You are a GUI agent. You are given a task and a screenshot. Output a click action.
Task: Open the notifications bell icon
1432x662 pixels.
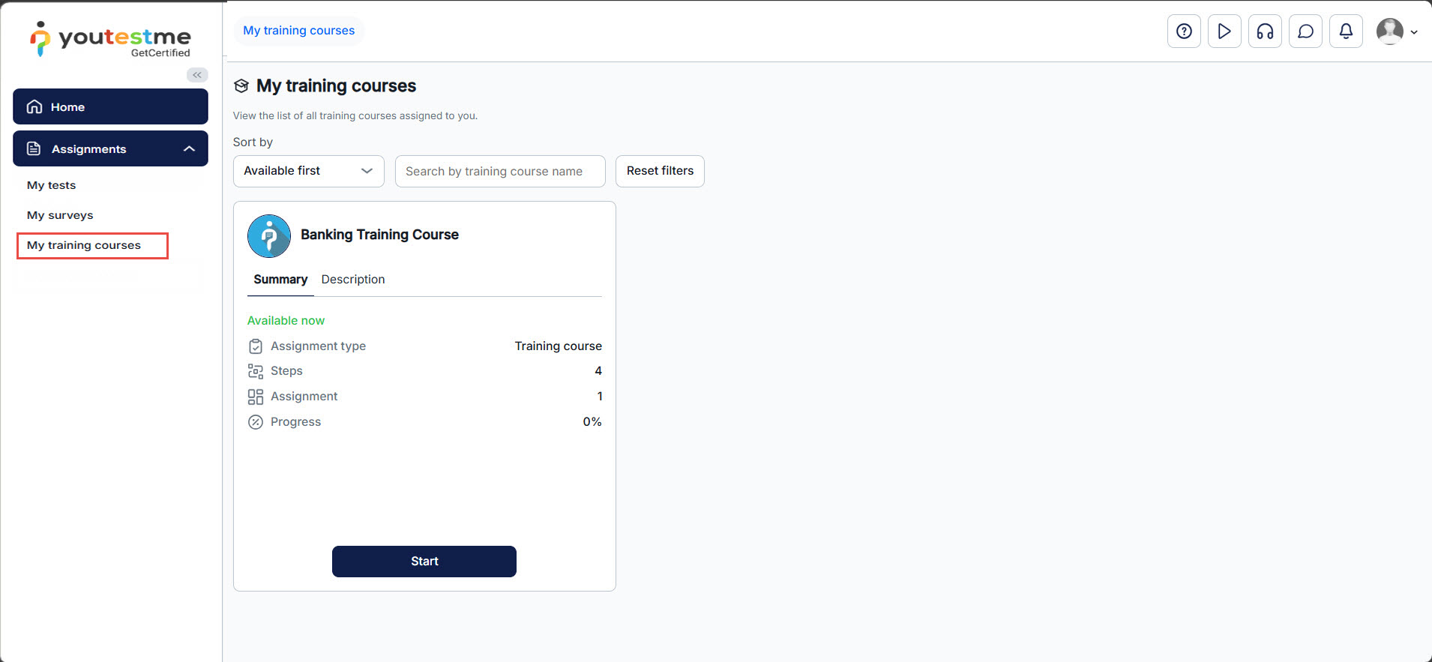pyautogui.click(x=1346, y=31)
